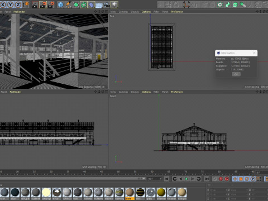Screen dimensions: 268x201
Task: Add a Floor environment object
Action: point(99,5)
